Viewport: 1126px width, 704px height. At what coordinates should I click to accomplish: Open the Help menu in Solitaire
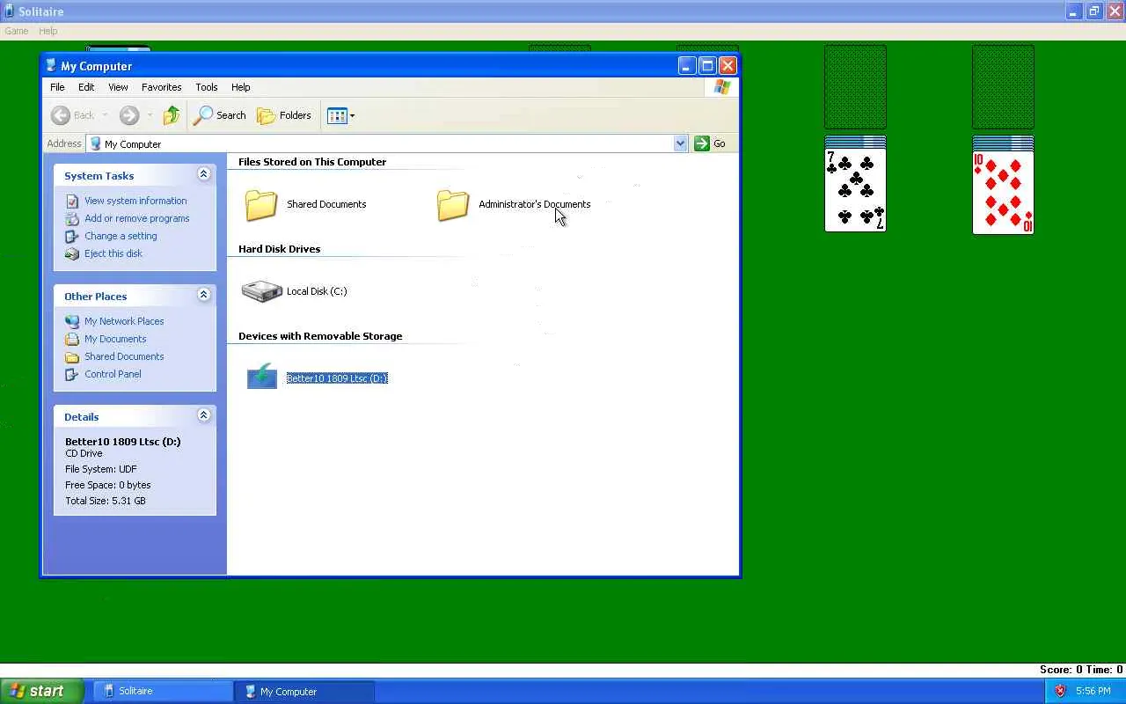tap(48, 31)
